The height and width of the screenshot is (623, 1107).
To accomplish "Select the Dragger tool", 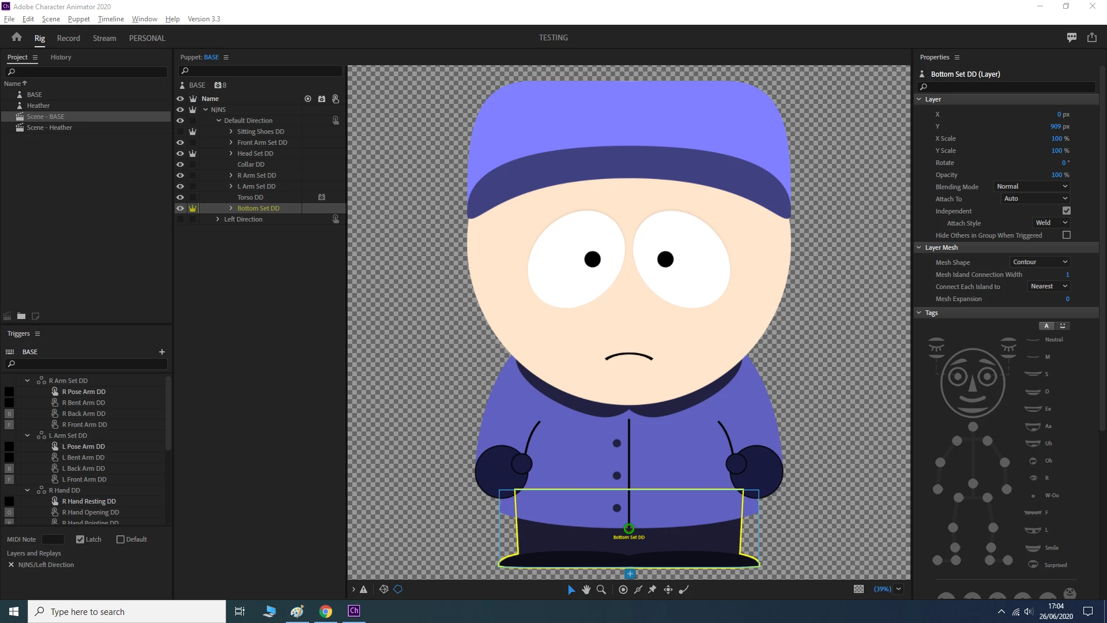I will pyautogui.click(x=668, y=590).
